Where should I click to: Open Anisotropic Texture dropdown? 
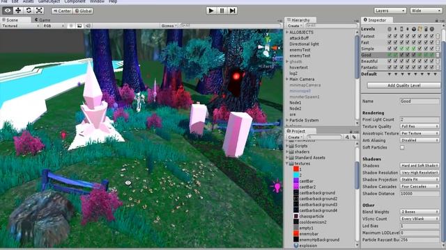[420, 133]
